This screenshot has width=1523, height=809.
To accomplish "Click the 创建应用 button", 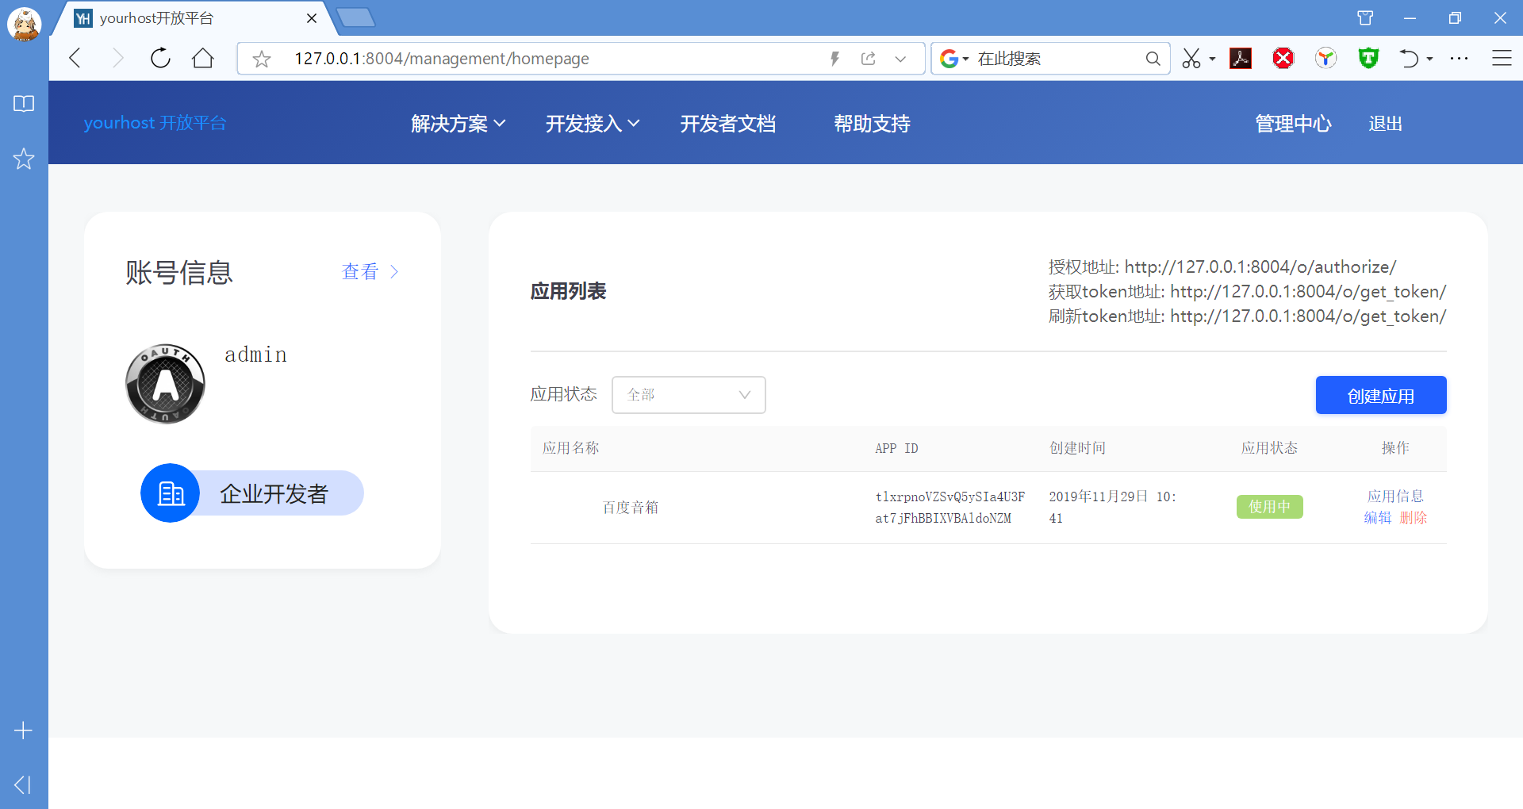I will tap(1381, 395).
